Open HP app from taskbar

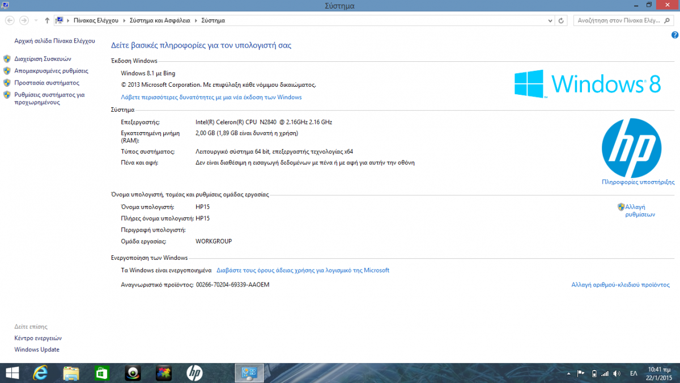194,373
